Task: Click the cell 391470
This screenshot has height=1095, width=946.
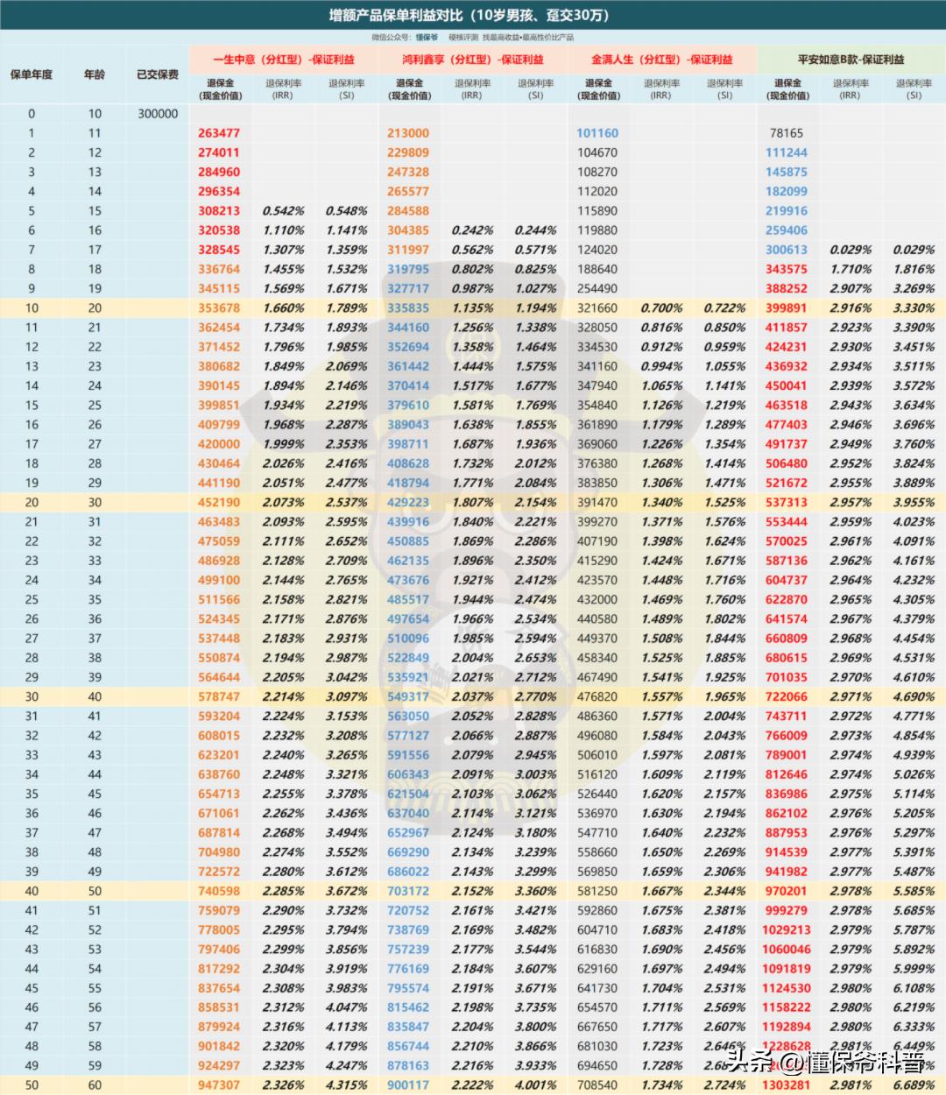Action: point(597,503)
